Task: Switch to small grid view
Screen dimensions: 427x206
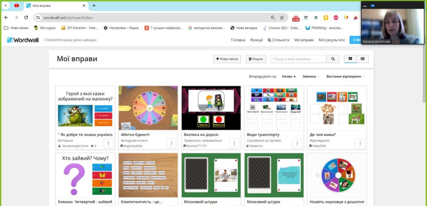Action: [363, 59]
